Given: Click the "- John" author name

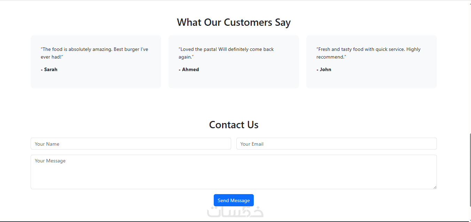Looking at the screenshot, I should (324, 69).
